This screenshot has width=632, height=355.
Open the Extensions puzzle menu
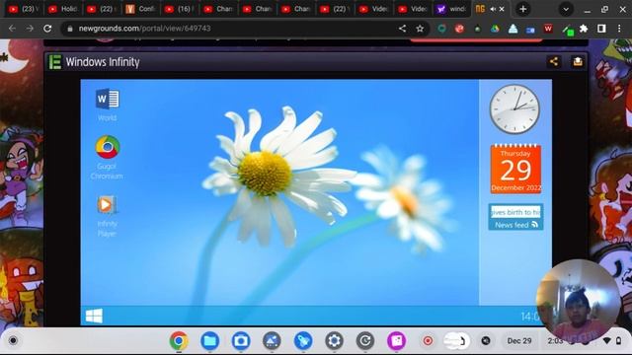tap(584, 29)
